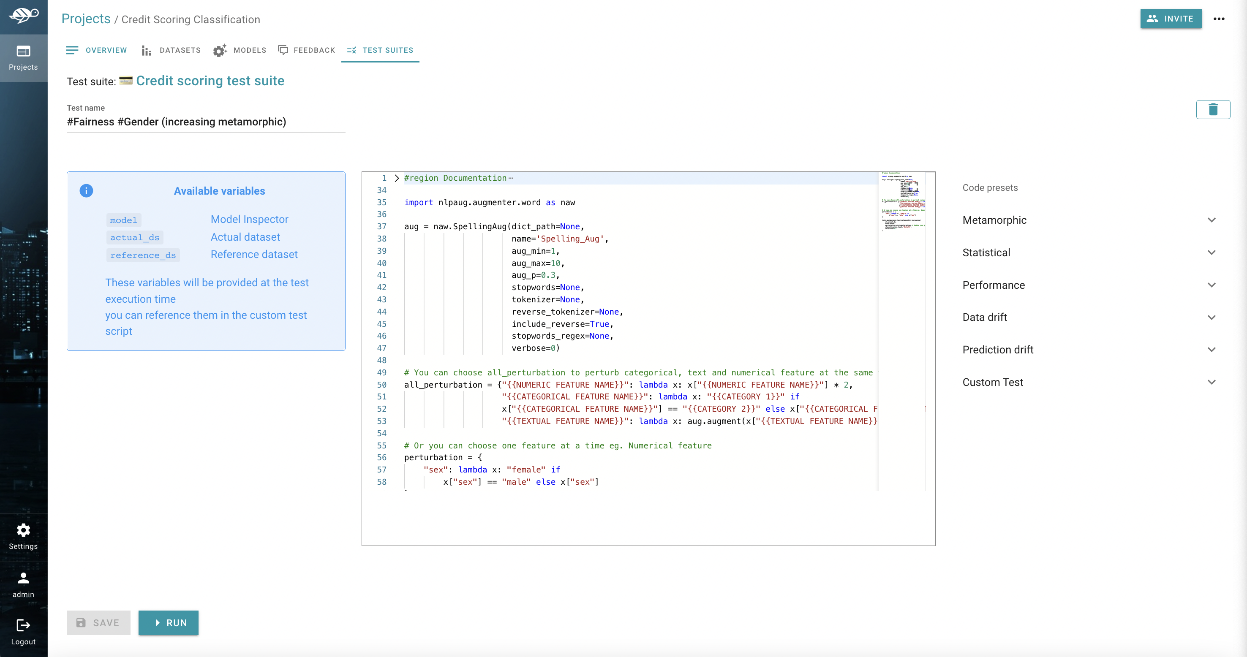
Task: Expand the Performance code presets
Action: coord(1090,285)
